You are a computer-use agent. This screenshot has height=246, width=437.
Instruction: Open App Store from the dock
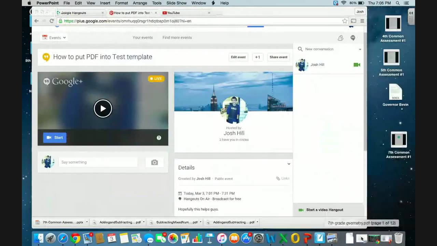click(246, 238)
